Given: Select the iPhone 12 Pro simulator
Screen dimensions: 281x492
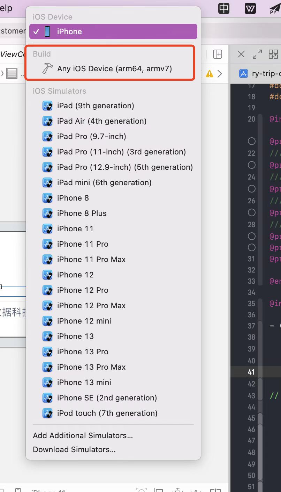Looking at the screenshot, I should point(113,290).
